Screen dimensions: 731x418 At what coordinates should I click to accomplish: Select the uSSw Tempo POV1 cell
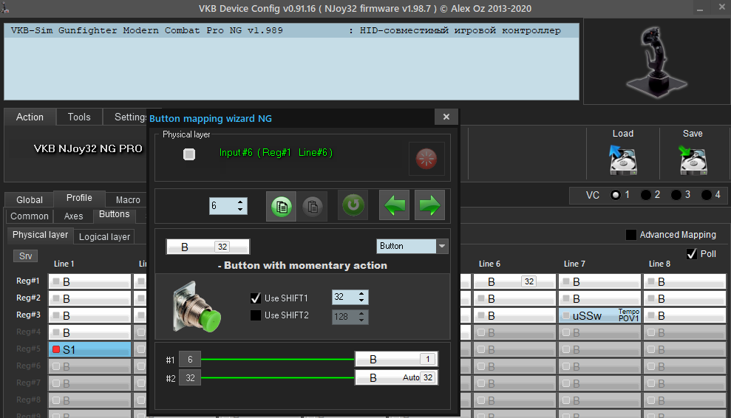click(599, 315)
